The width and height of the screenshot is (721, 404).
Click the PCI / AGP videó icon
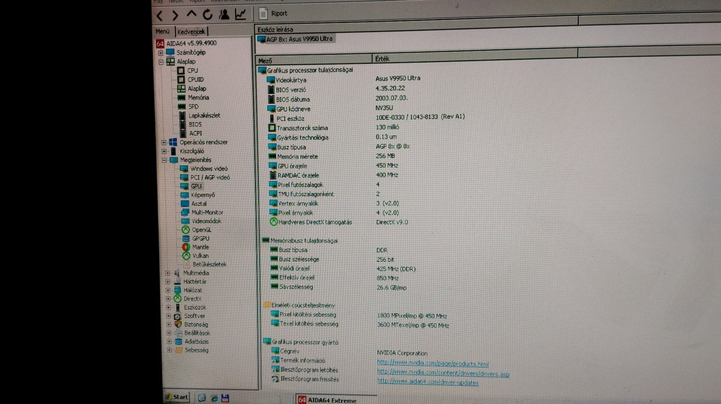click(x=184, y=178)
